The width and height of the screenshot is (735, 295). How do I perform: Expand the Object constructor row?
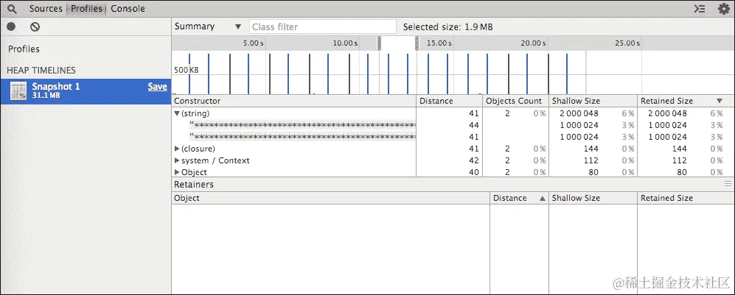(177, 172)
